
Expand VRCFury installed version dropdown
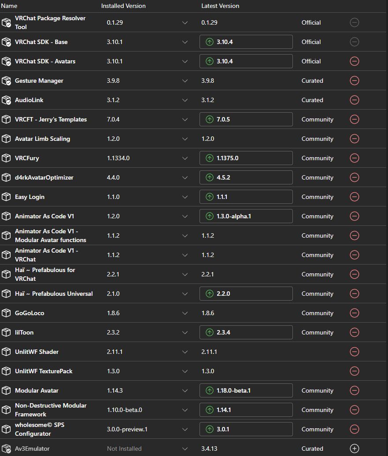coord(185,158)
